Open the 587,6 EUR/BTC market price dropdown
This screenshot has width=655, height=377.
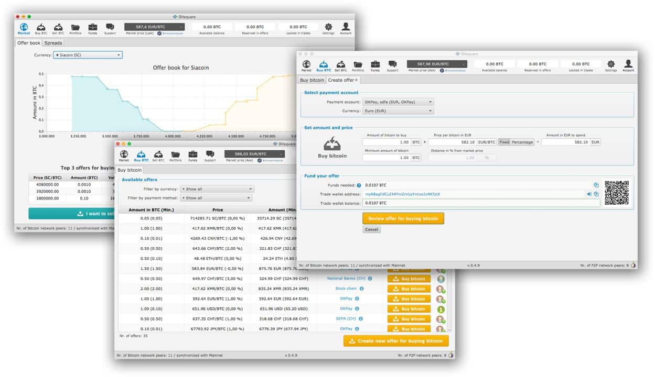[155, 27]
